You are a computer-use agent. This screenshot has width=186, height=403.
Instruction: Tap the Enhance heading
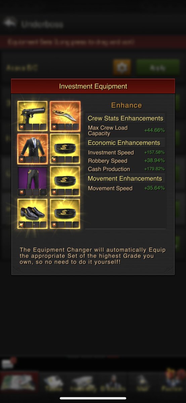pos(127,105)
